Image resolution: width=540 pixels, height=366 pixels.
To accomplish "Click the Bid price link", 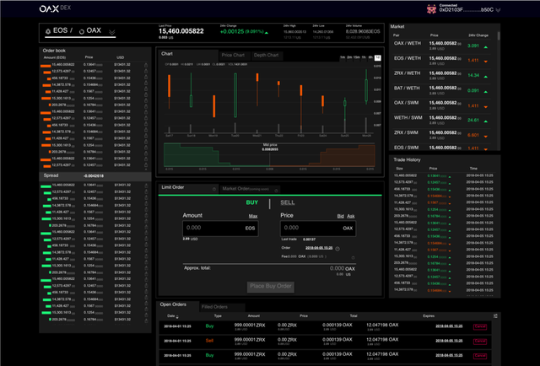I will click(x=340, y=216).
